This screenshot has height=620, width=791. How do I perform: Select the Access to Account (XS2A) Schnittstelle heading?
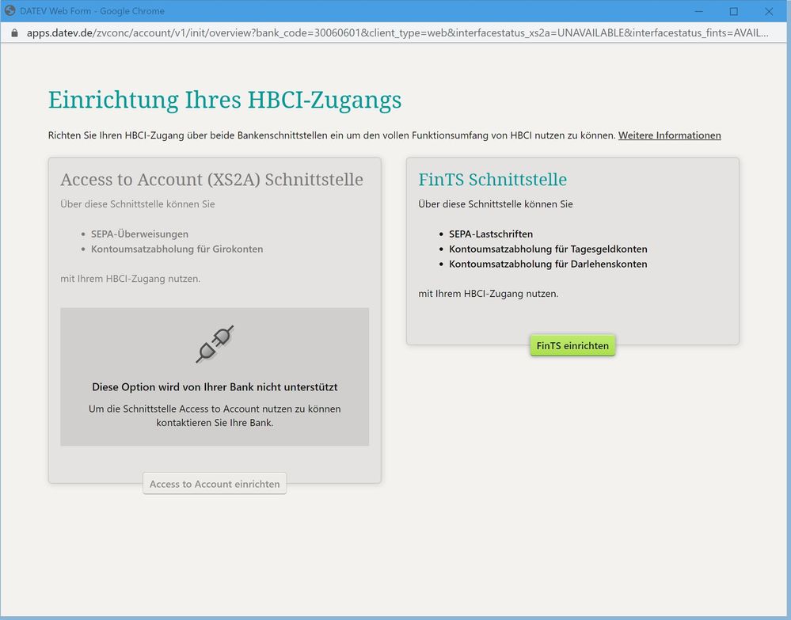[x=211, y=180]
